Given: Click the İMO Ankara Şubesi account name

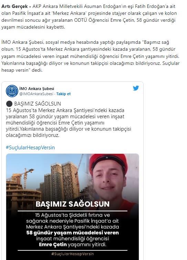Looking at the screenshot, I should pos(37,89).
